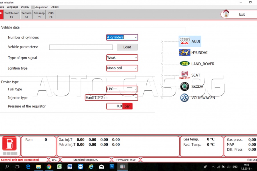Click the Land Rover logo icon
This screenshot has width=257, height=171.
coord(185,64)
